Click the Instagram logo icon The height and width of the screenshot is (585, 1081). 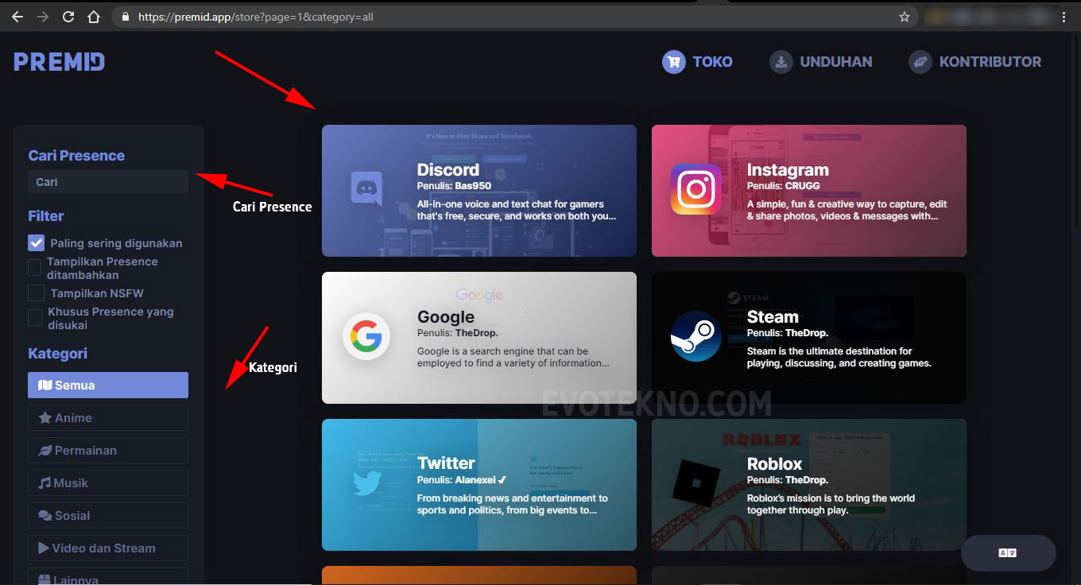(x=696, y=189)
